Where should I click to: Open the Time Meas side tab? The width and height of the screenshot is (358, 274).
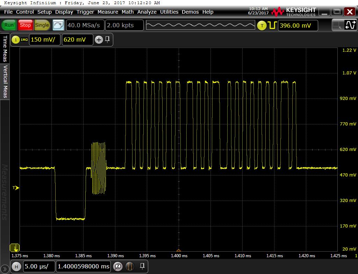(5, 49)
